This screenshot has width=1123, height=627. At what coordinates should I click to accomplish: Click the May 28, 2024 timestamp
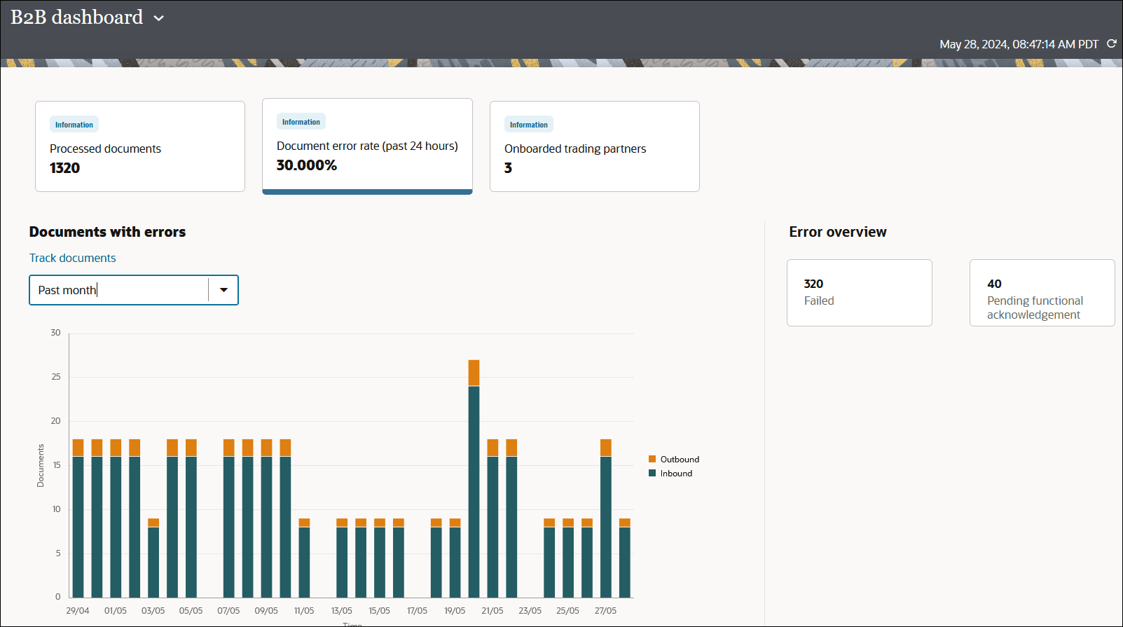click(x=1019, y=44)
